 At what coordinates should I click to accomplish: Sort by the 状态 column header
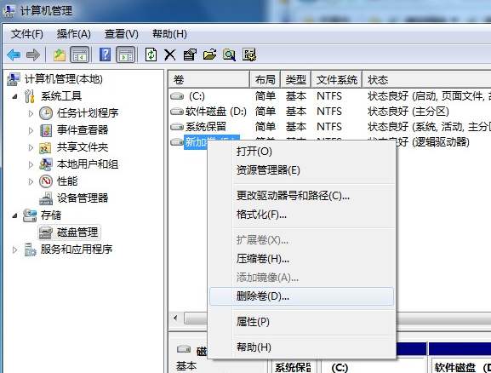pyautogui.click(x=426, y=79)
